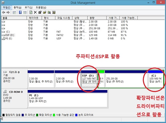Select the small bright green free space block
This screenshot has width=166, height=123.
click(101, 79)
